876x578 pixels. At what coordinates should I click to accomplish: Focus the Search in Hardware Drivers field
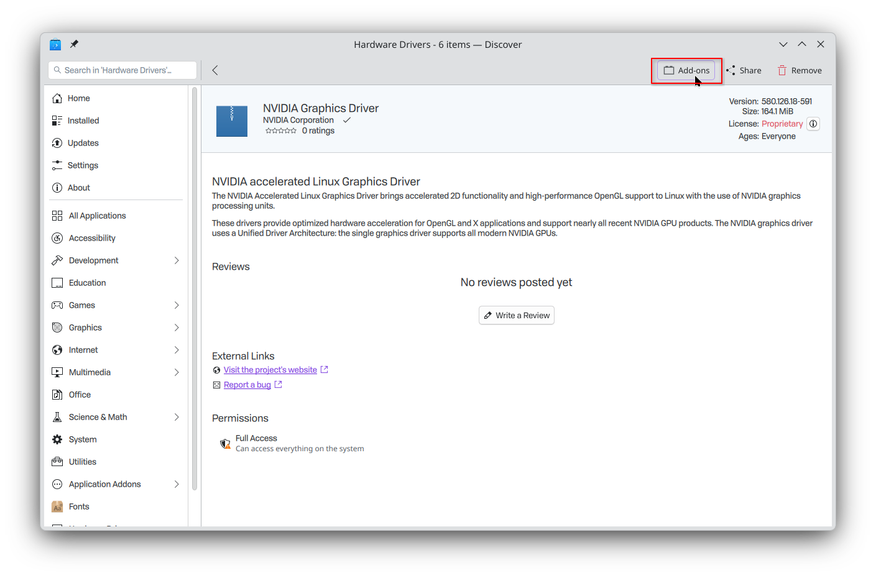coord(122,70)
